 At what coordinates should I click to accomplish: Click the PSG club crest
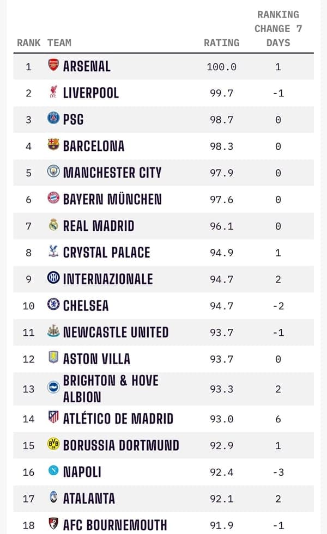[53, 119]
